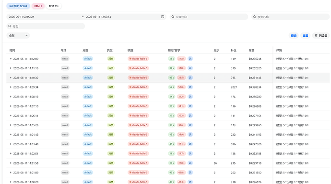The width and height of the screenshot is (331, 184).
Task: Click the 令牌 column header
Action: 63,50
